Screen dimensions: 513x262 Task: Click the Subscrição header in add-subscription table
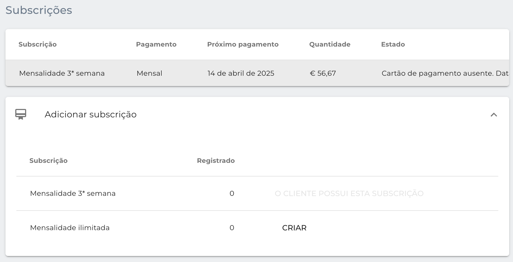pyautogui.click(x=49, y=161)
